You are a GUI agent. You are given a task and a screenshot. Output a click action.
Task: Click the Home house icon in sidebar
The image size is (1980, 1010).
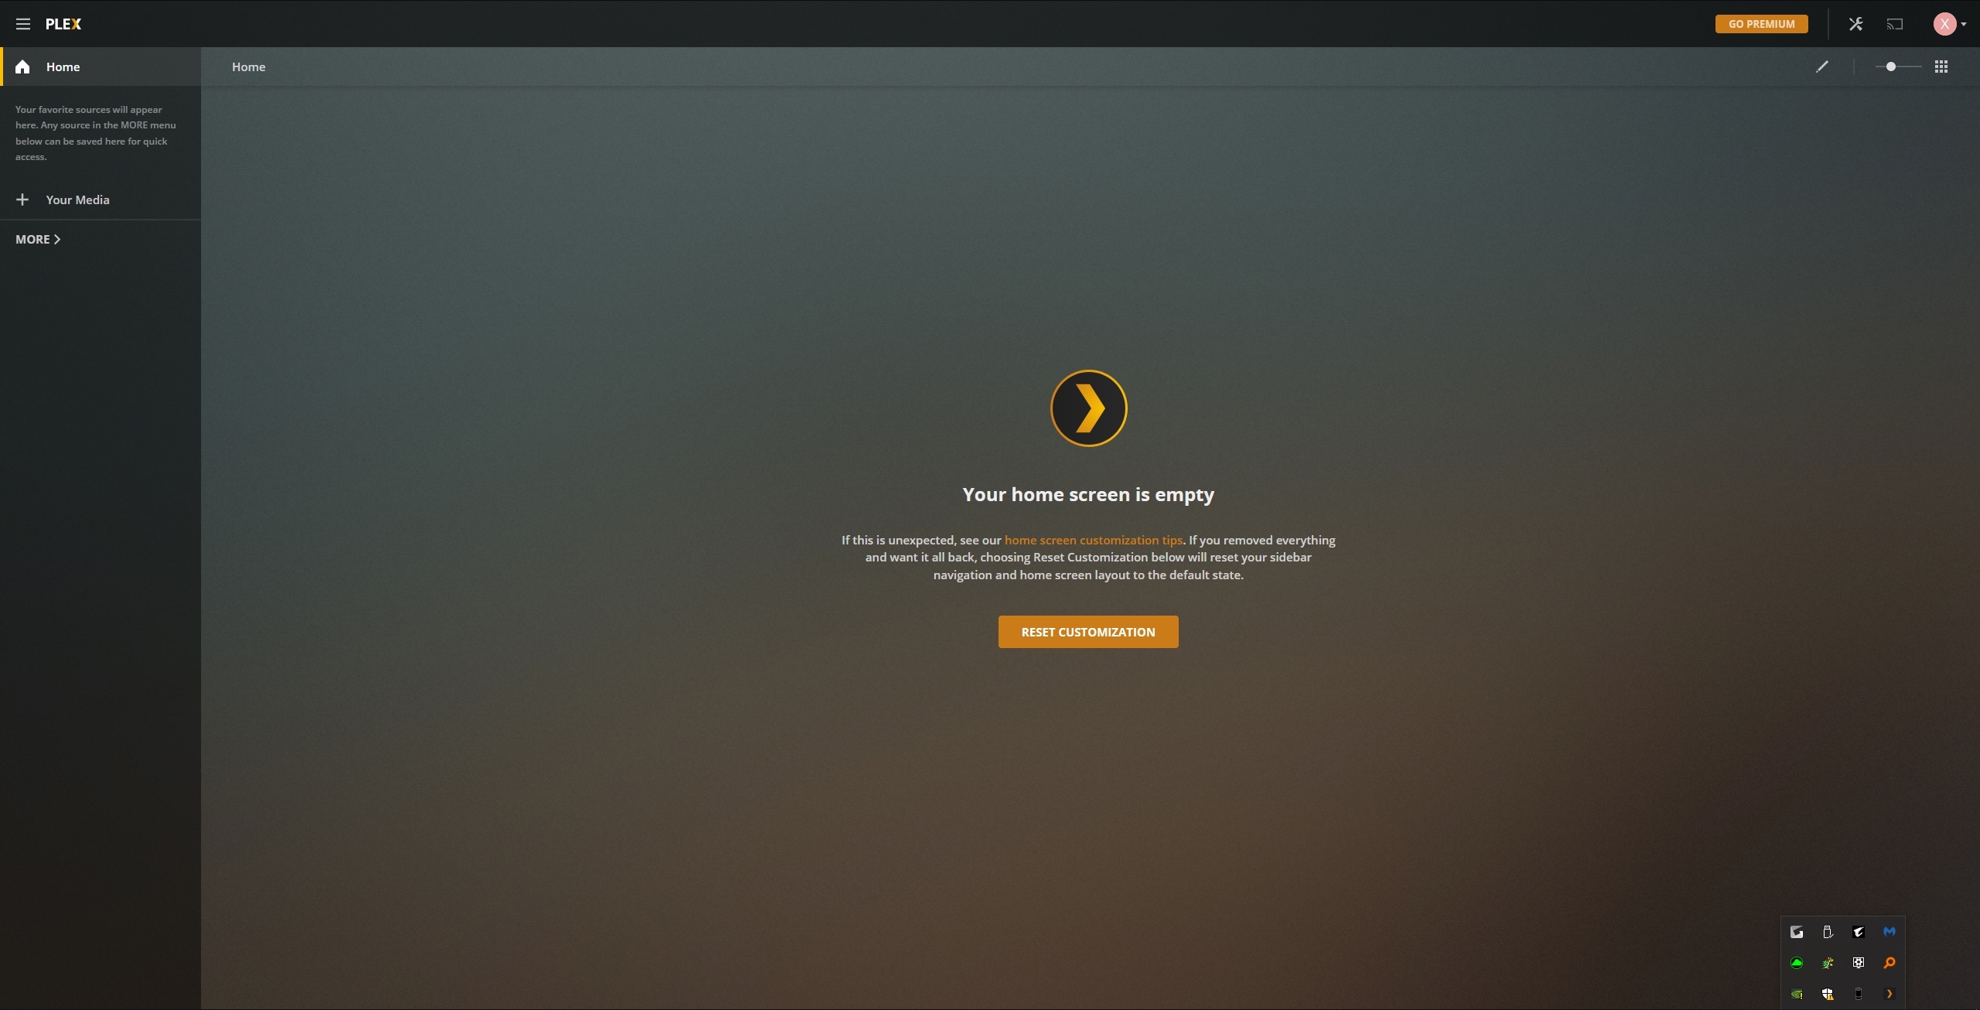(x=22, y=67)
